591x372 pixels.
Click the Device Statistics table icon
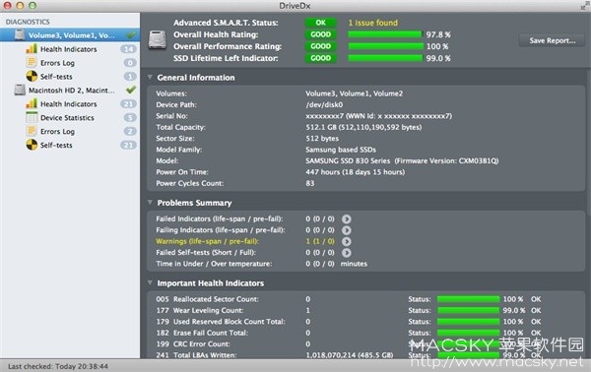32,117
